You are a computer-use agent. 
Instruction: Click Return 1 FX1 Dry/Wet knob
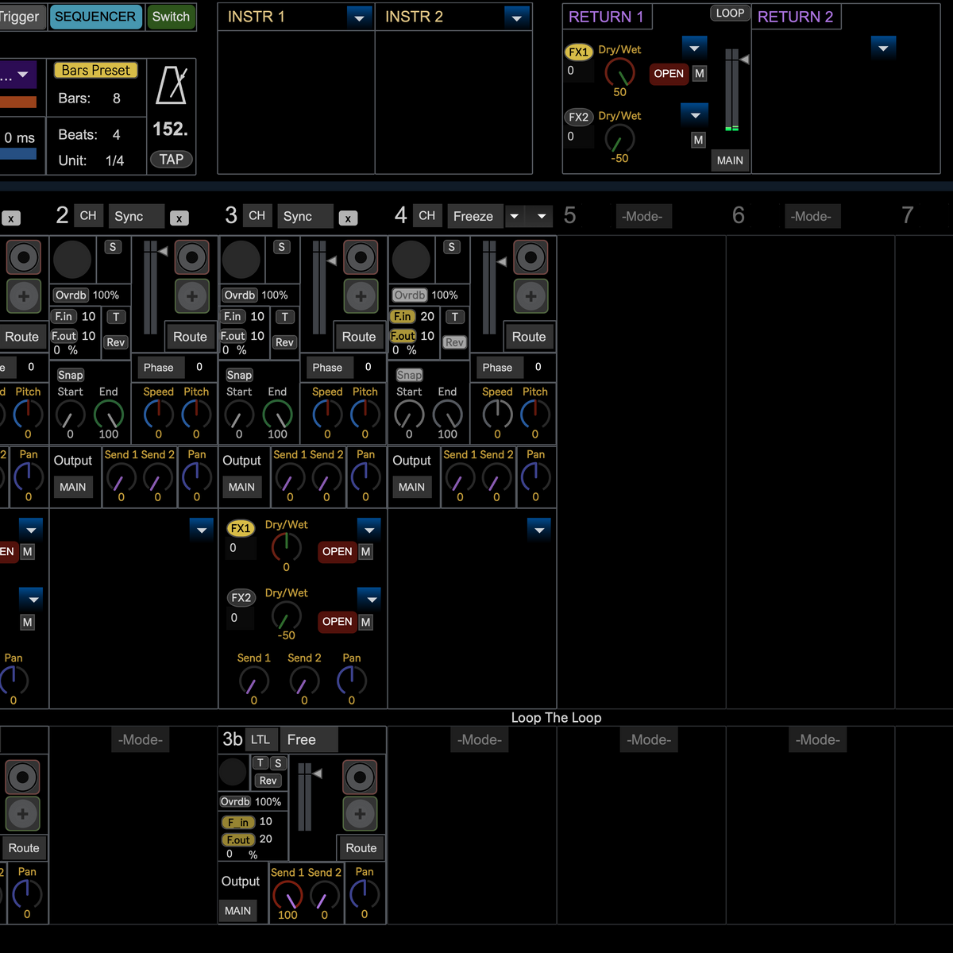(x=620, y=72)
